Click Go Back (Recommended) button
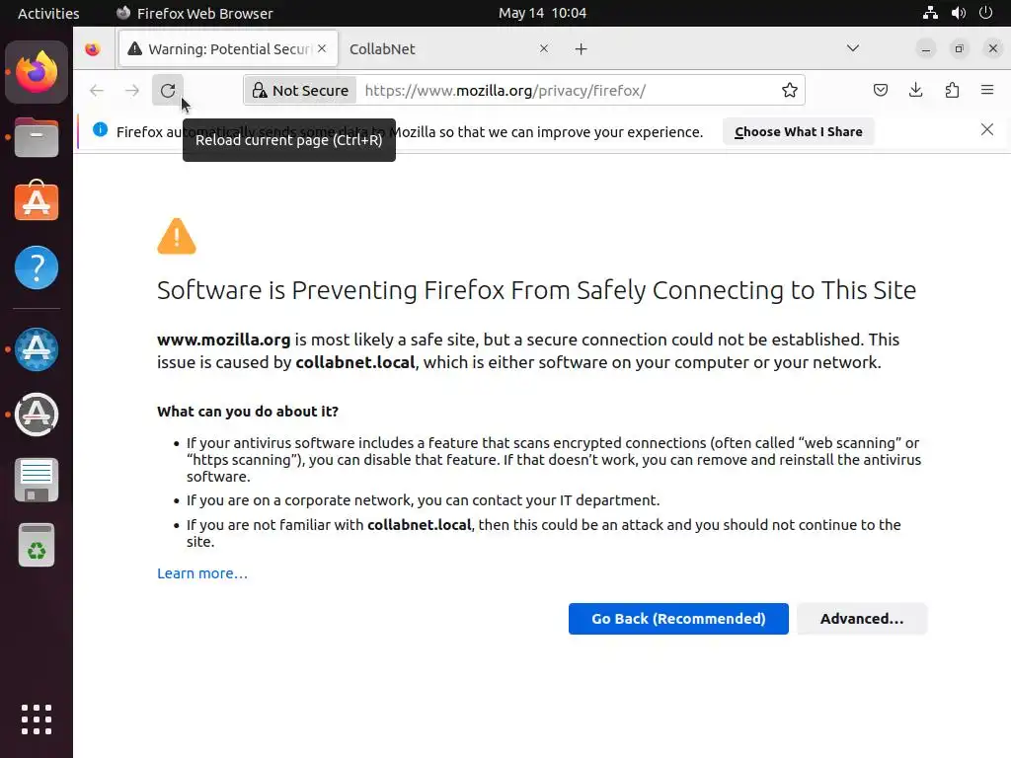This screenshot has width=1011, height=758. (678, 619)
